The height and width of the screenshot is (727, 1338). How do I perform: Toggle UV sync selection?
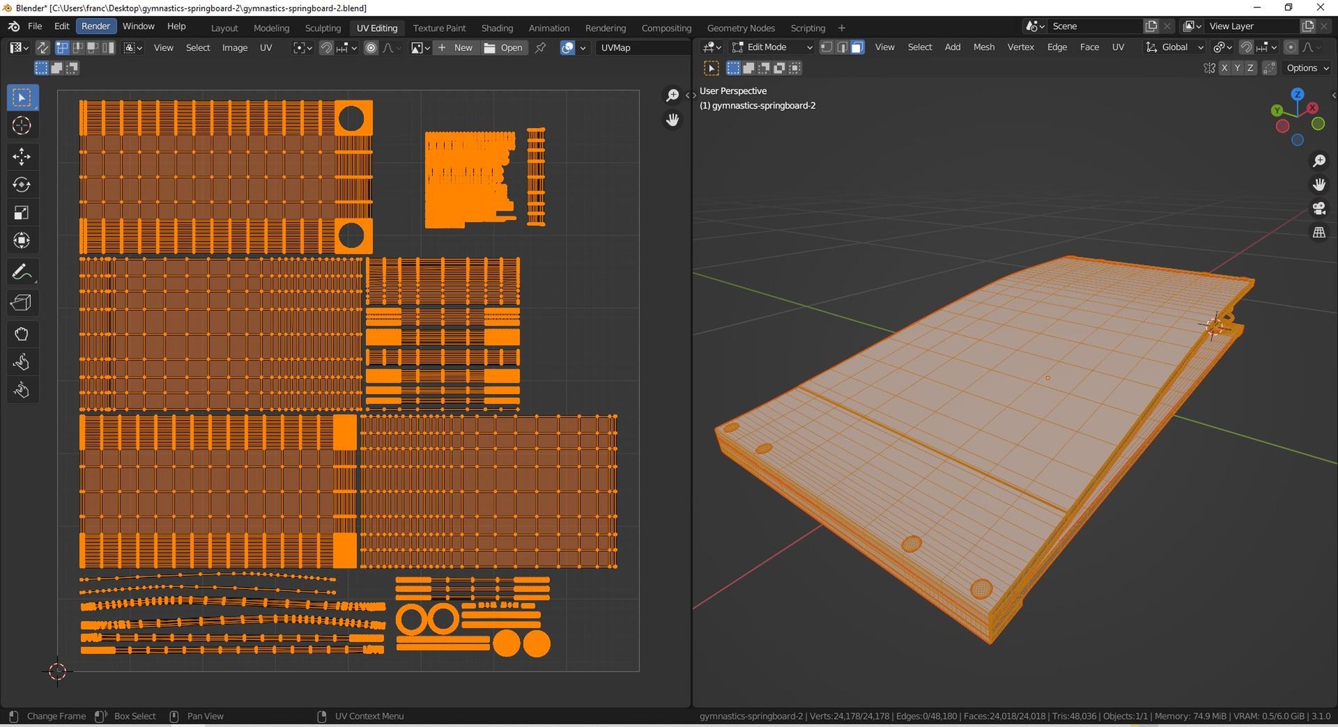tap(43, 47)
